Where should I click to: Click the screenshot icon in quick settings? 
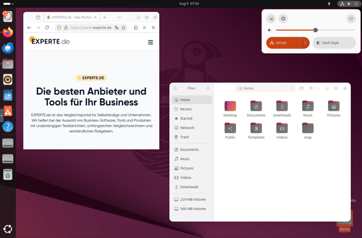pos(271,19)
